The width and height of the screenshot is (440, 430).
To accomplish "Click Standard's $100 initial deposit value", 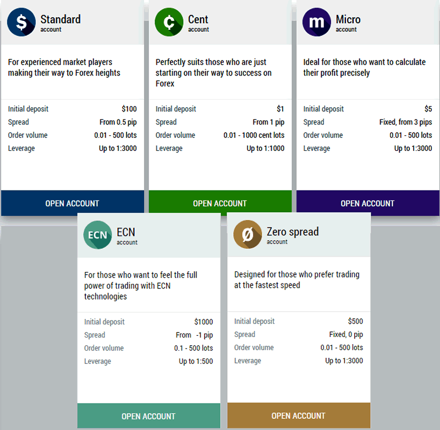I will [129, 109].
